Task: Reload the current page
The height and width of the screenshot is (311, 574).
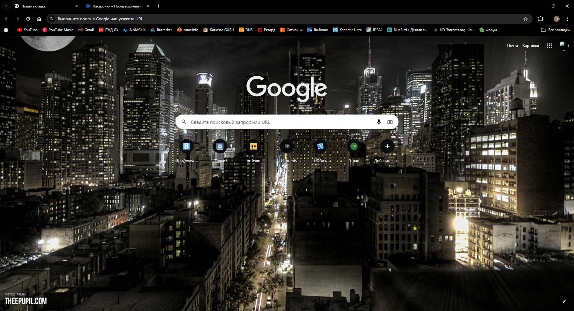Action: coord(28,19)
